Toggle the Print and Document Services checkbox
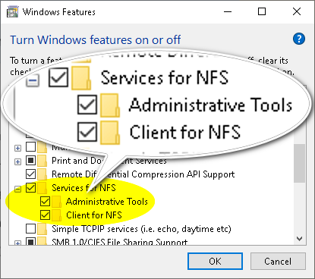The width and height of the screenshot is (315, 279). point(30,161)
